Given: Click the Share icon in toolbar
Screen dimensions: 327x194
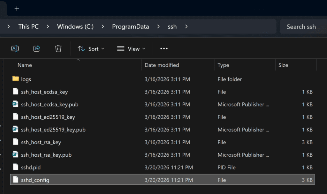Looking at the screenshot, I should 37,48.
